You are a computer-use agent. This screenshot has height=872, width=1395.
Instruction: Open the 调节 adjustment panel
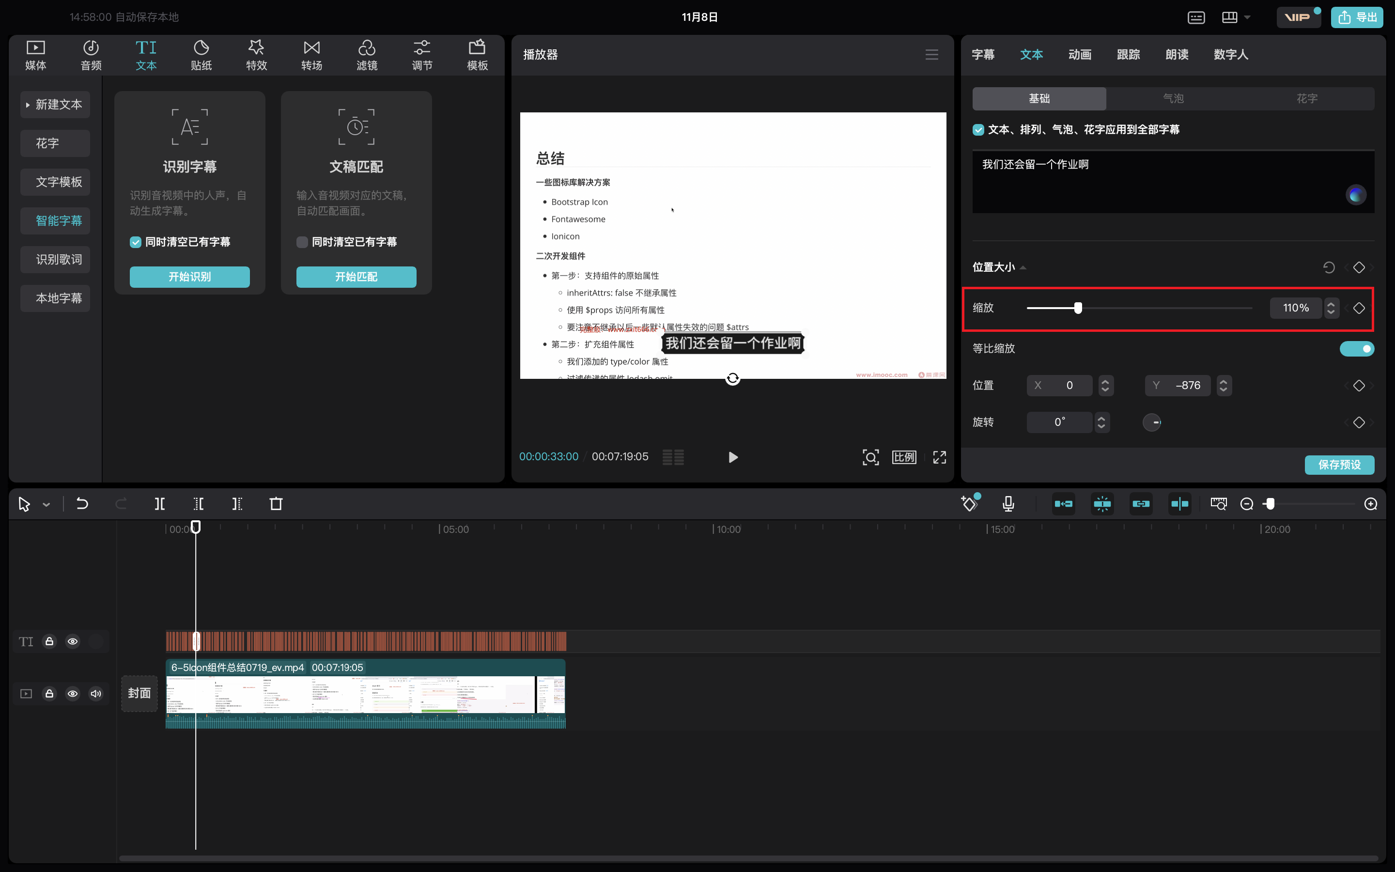pos(422,55)
